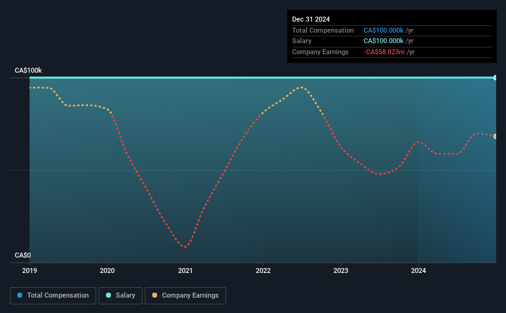The image size is (506, 313).
Task: Click the Total Compensation tooltip row label
Action: point(323,30)
